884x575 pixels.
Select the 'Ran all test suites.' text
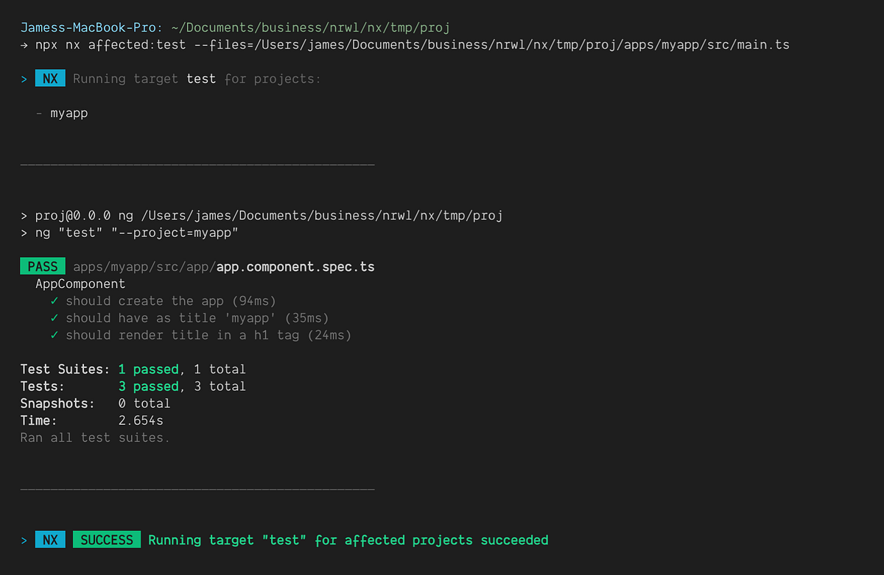point(94,437)
